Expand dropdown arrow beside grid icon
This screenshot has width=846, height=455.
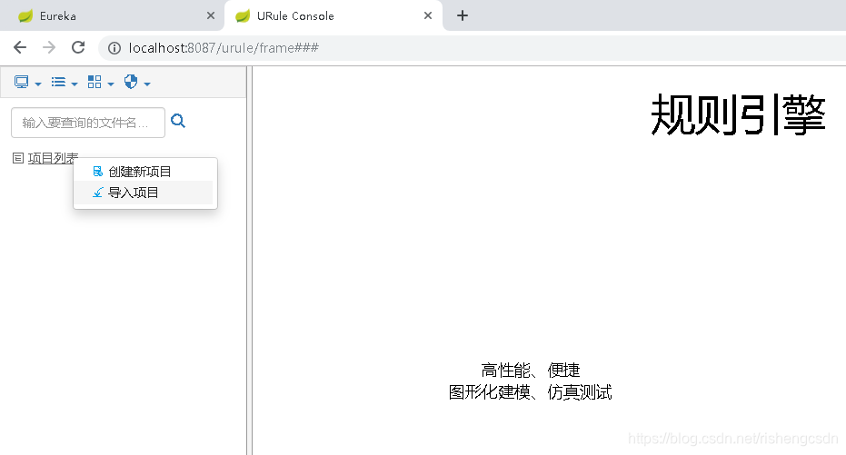[111, 84]
